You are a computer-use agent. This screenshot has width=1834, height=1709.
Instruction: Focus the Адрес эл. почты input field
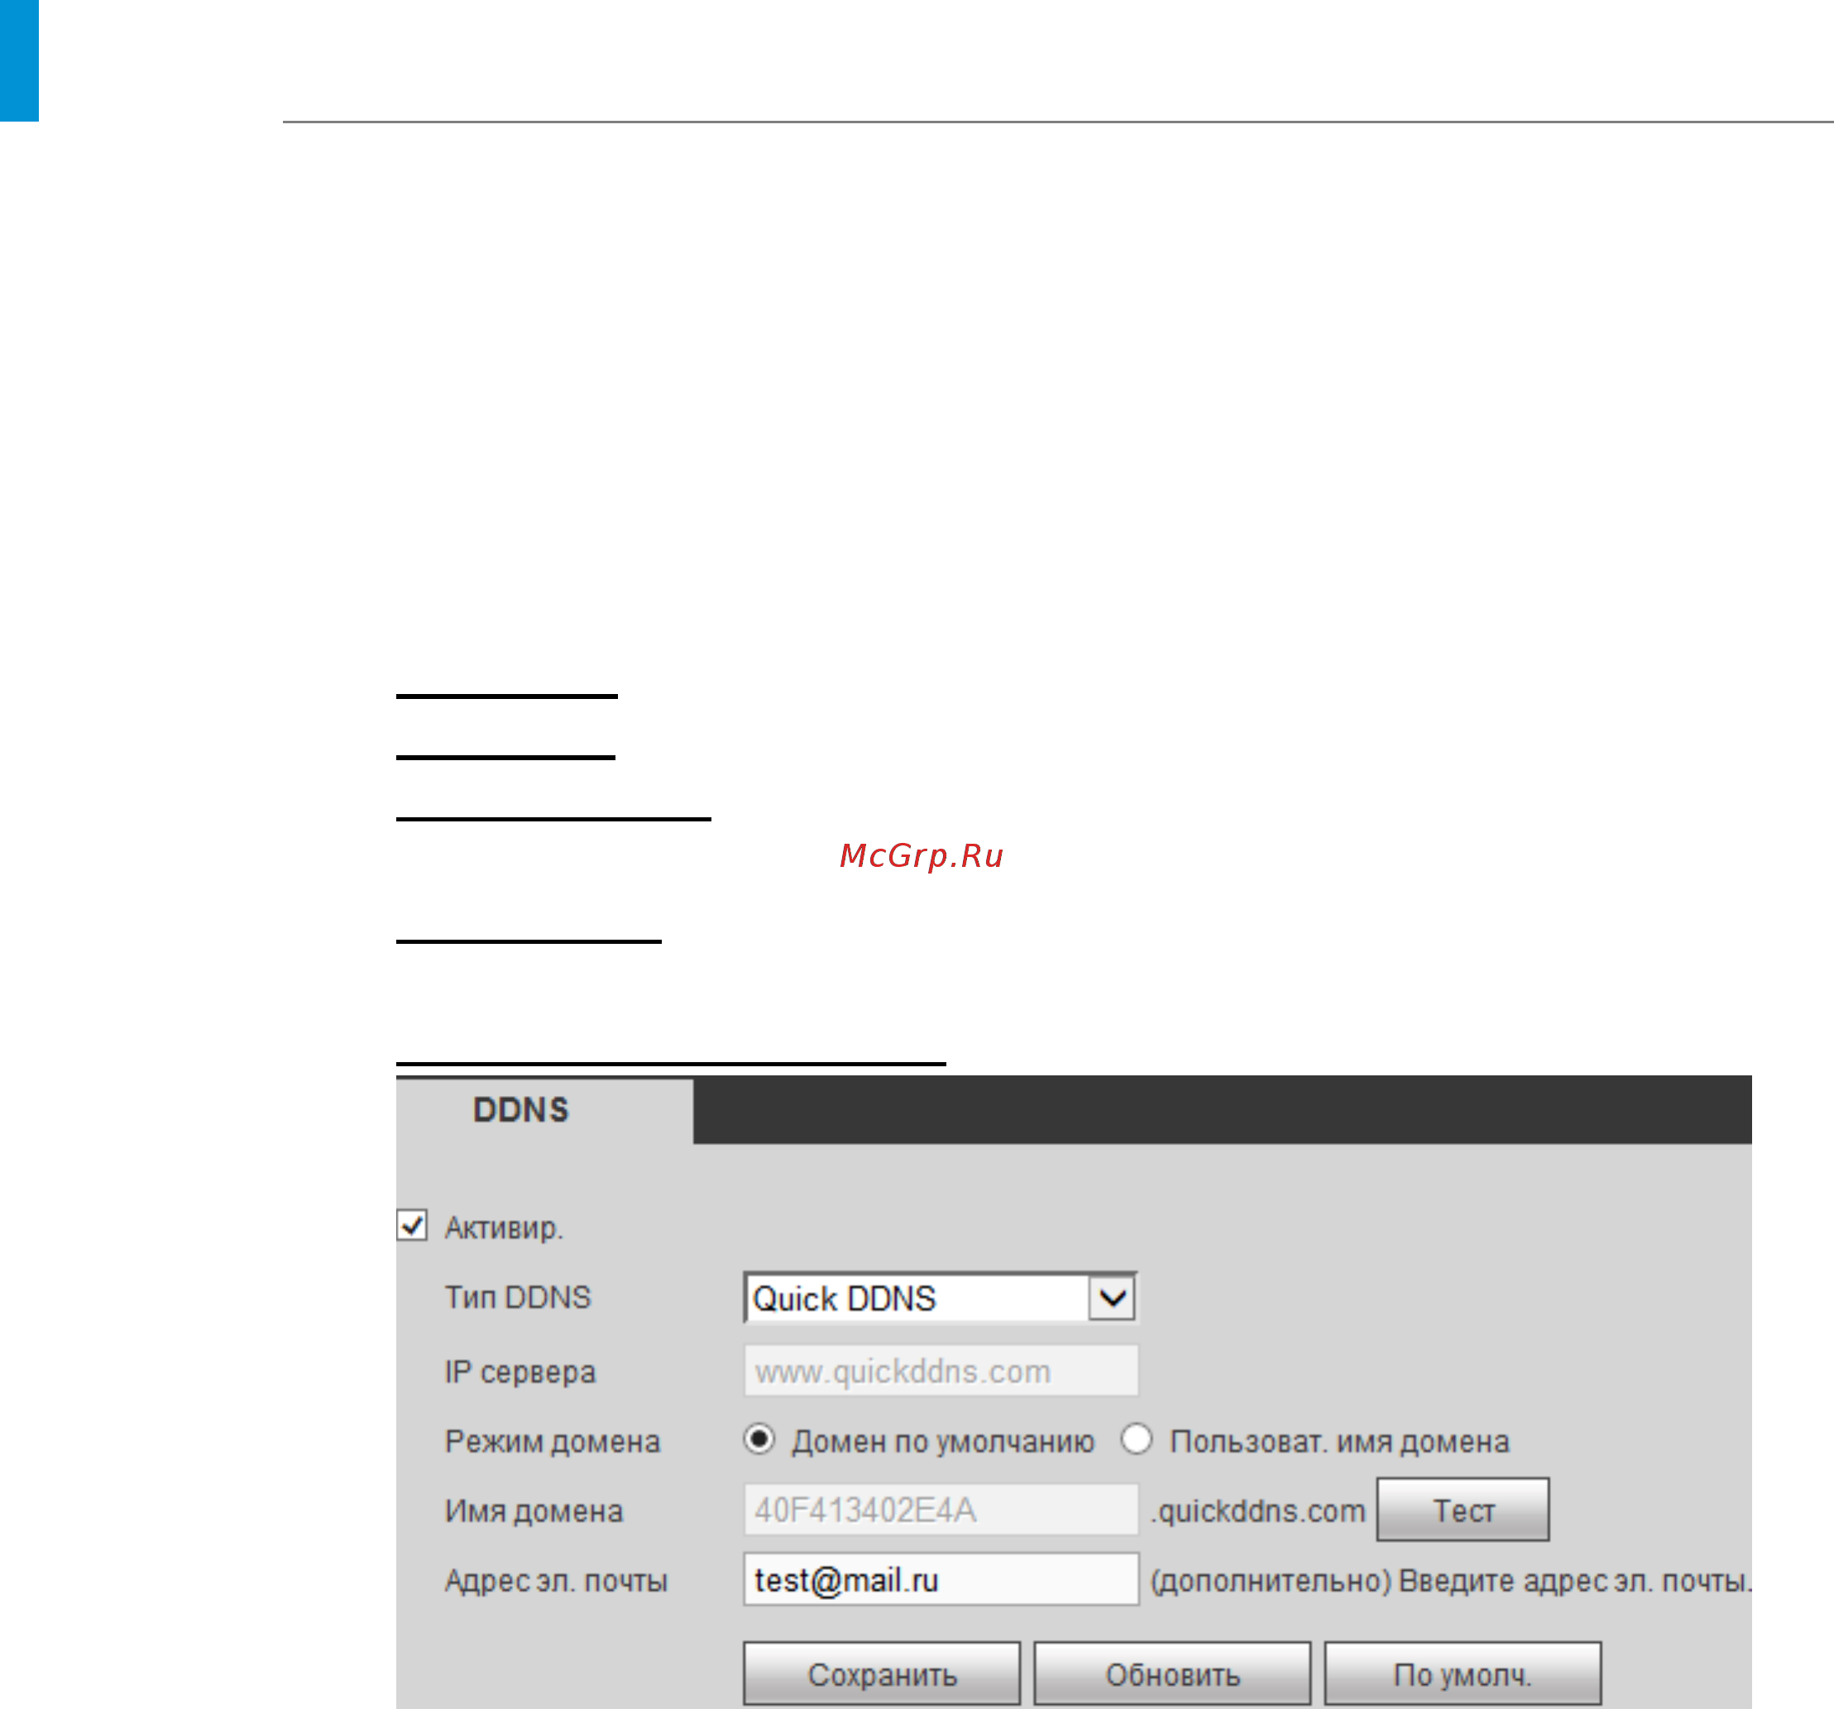pos(941,1580)
